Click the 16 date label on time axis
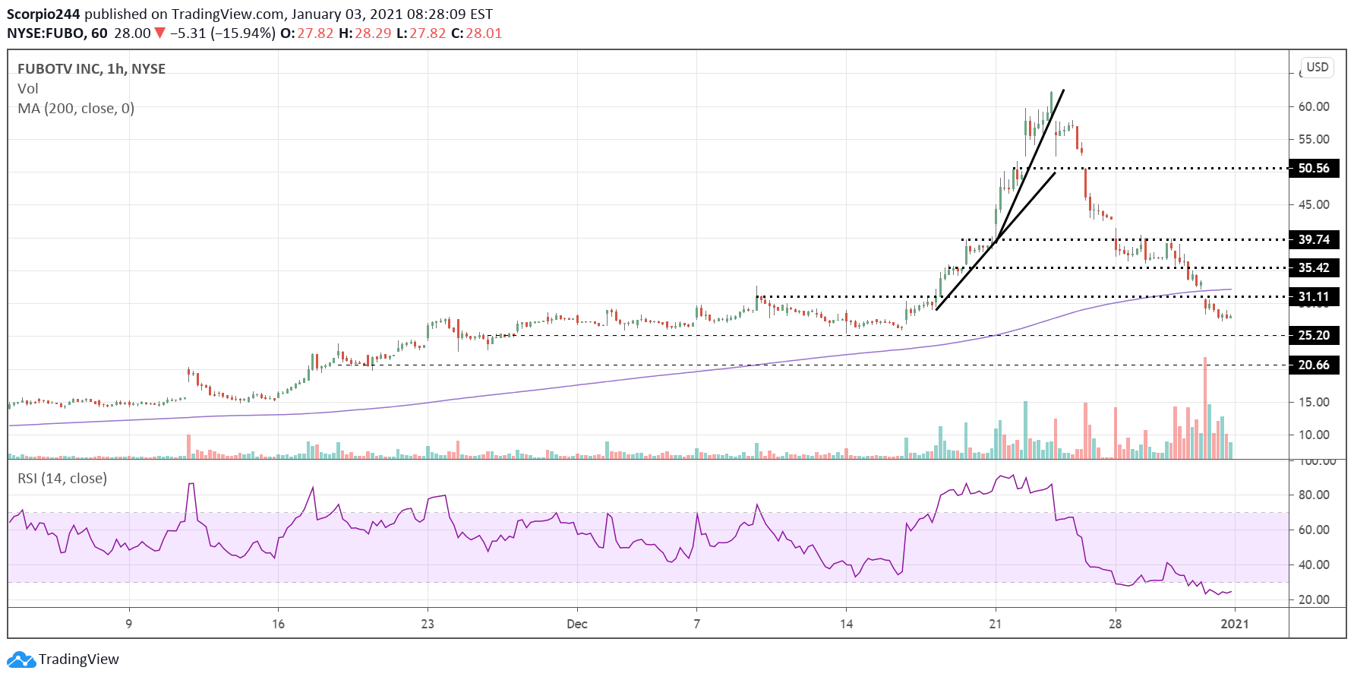The width and height of the screenshot is (1354, 680). (279, 624)
